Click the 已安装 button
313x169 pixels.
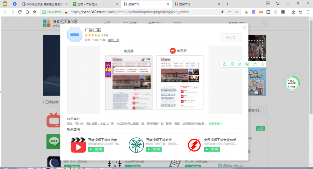231,38
